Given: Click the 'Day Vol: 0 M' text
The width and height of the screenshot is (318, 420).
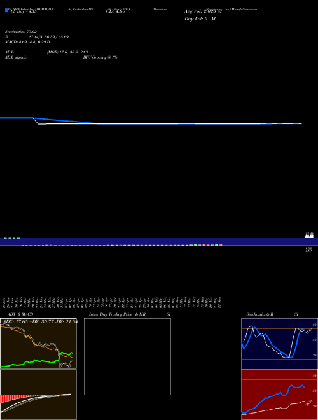Looking at the screenshot, I should pyautogui.click(x=200, y=19).
